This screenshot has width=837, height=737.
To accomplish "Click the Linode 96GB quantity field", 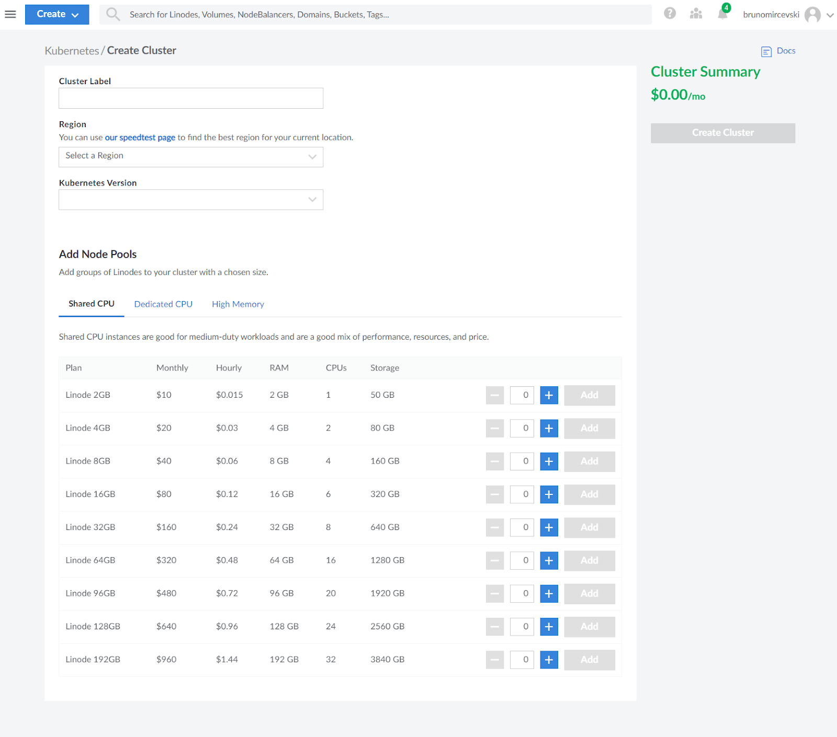I will (522, 593).
